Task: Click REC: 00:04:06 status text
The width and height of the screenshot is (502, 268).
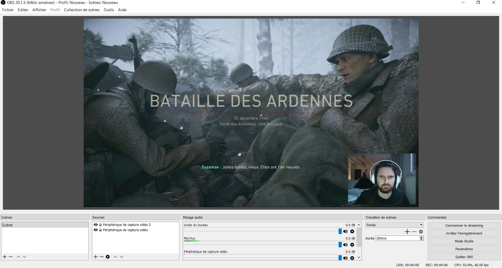Action: coord(437,265)
